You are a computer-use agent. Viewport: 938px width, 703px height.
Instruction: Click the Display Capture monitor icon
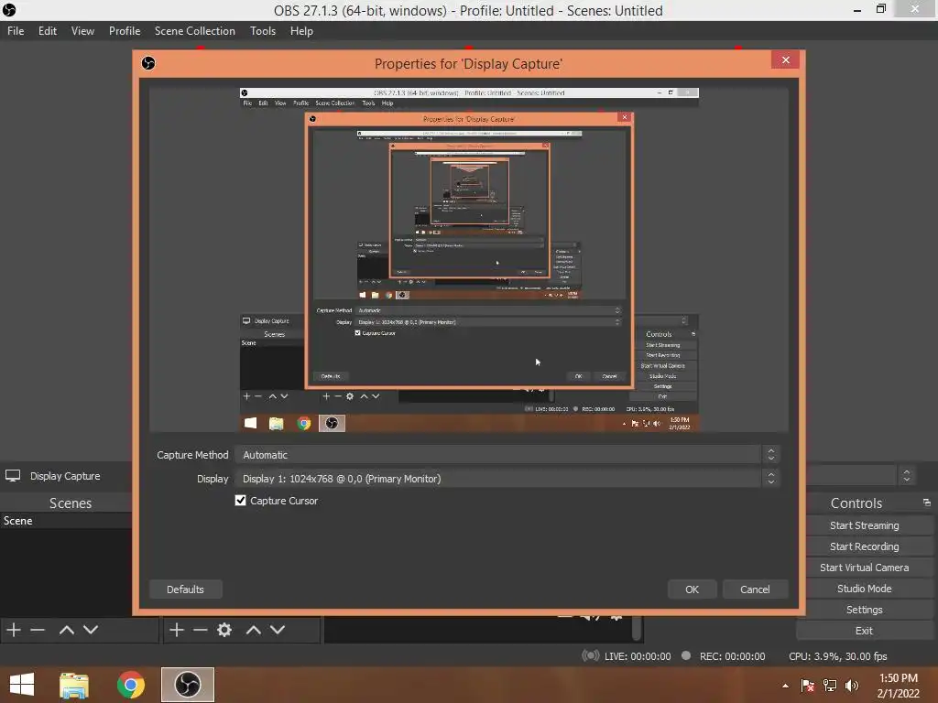[x=13, y=476]
